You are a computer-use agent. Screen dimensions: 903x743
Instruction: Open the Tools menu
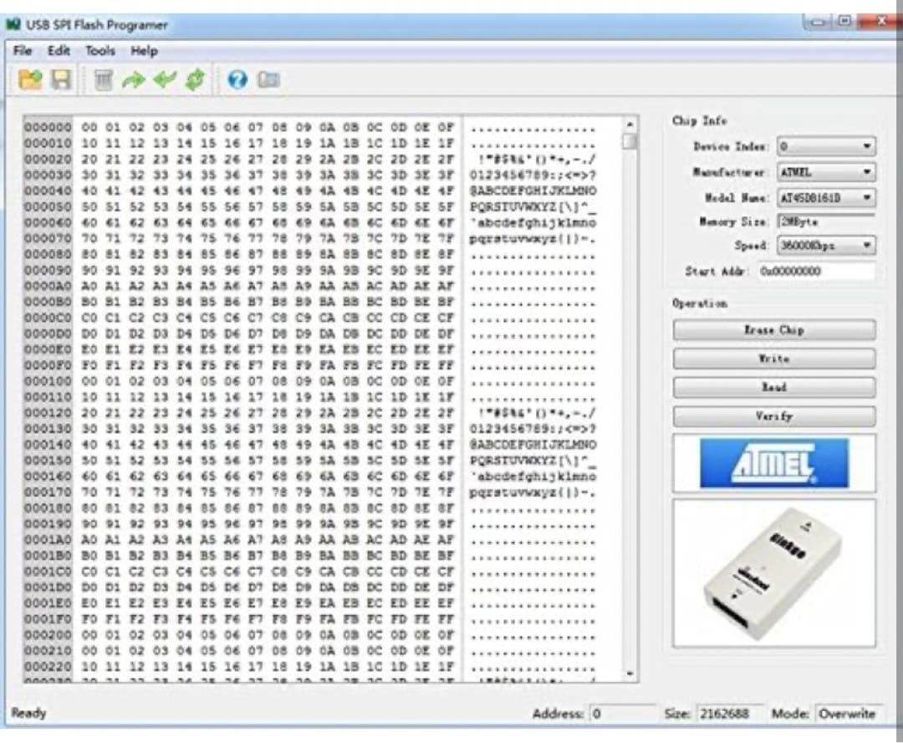(100, 51)
